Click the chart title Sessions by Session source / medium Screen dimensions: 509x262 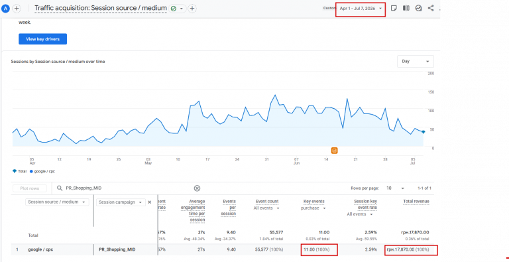[x=58, y=62]
